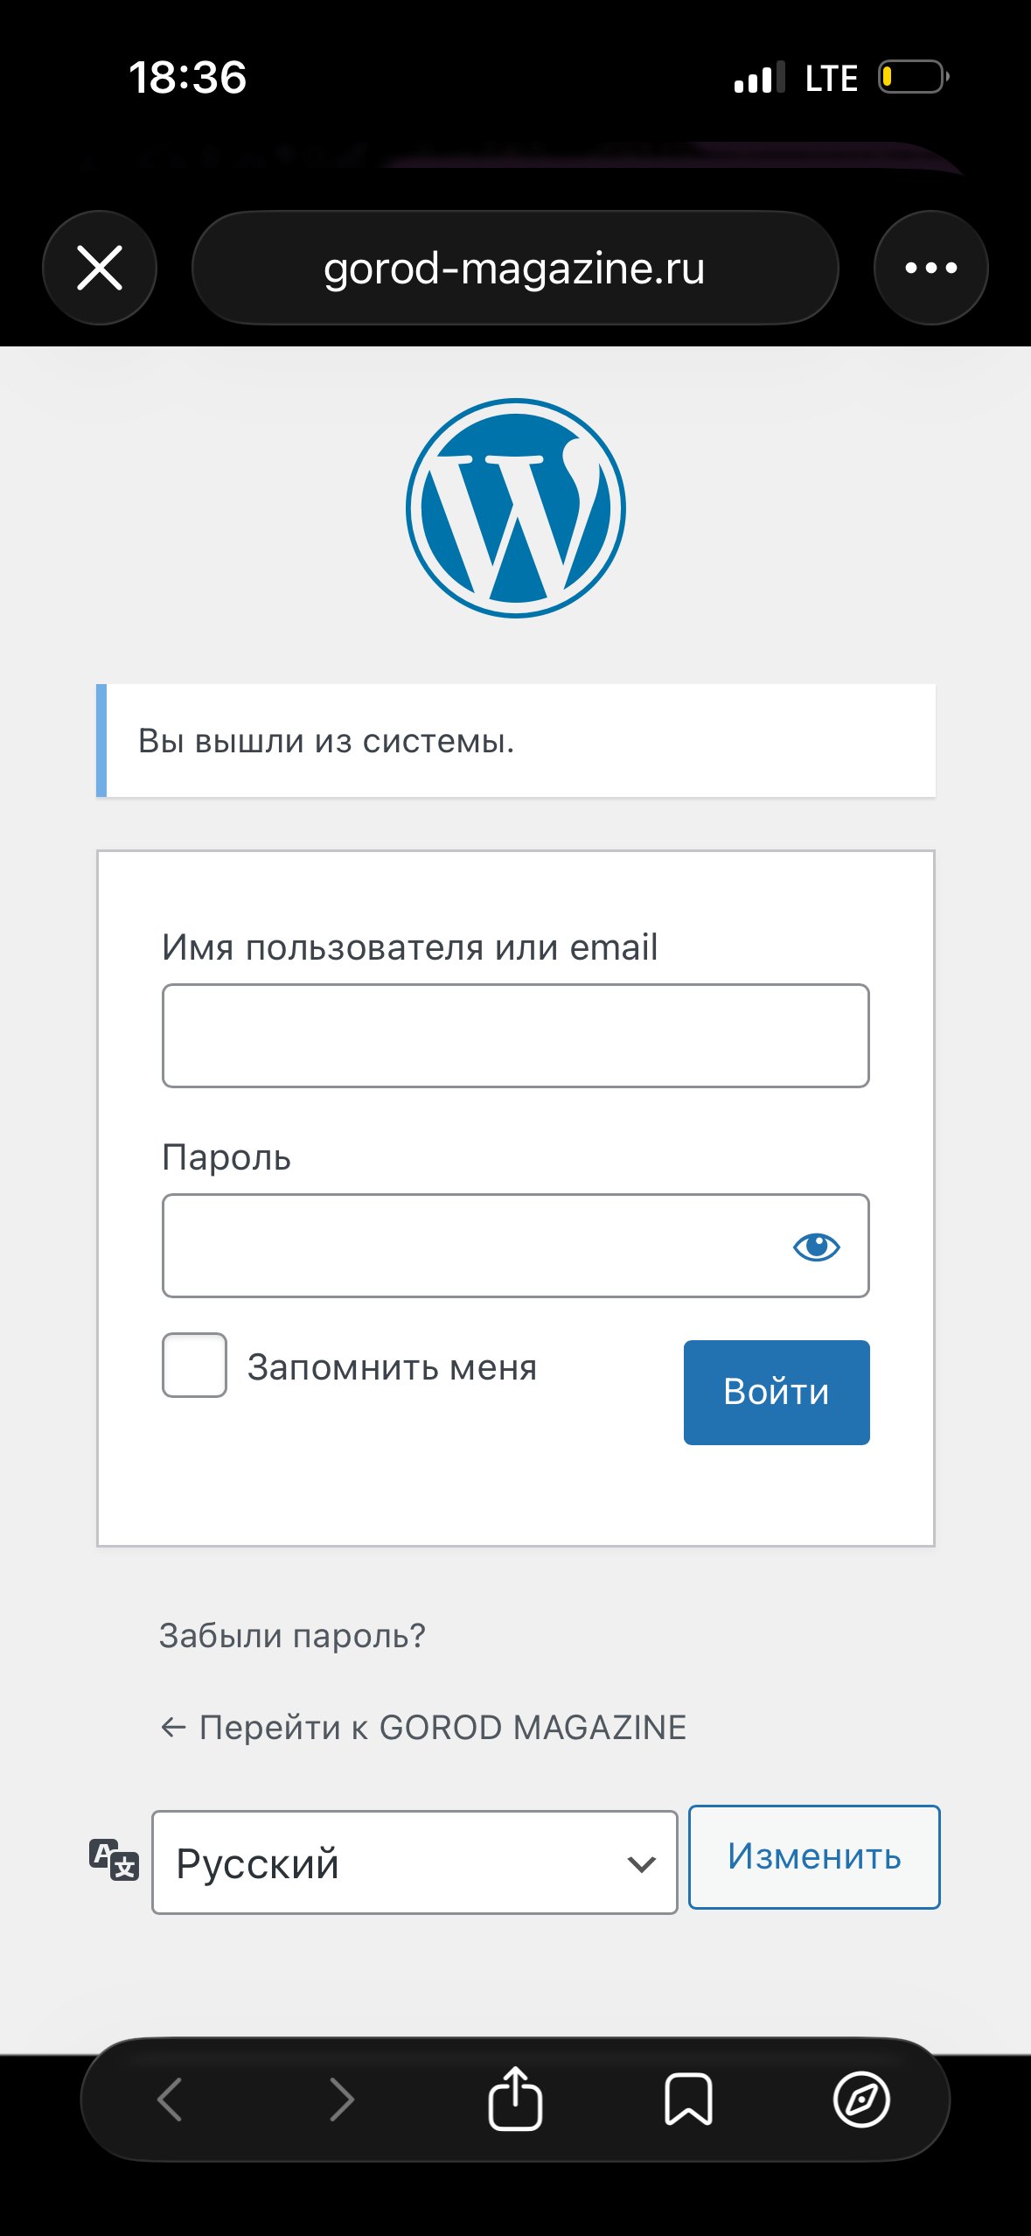The width and height of the screenshot is (1031, 2236).
Task: Open in Safari via compass icon
Action: click(x=861, y=2099)
